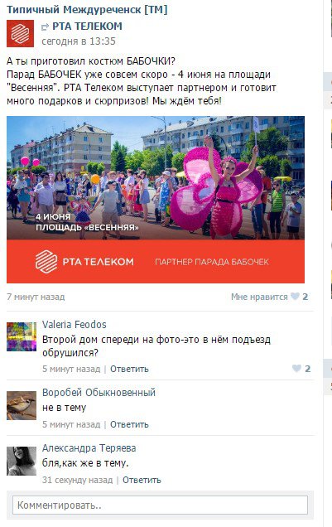
Task: Click the repost arrow icon beside РТА ТЕЛЕКОМ
Action: [45, 27]
